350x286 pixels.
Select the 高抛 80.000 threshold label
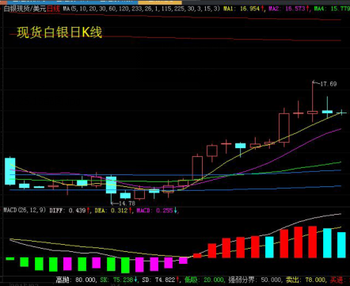(x=76, y=280)
